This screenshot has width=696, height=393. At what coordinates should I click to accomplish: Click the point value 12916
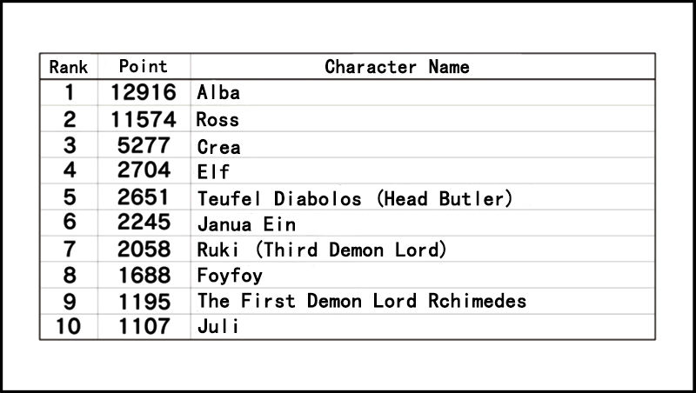click(x=144, y=92)
